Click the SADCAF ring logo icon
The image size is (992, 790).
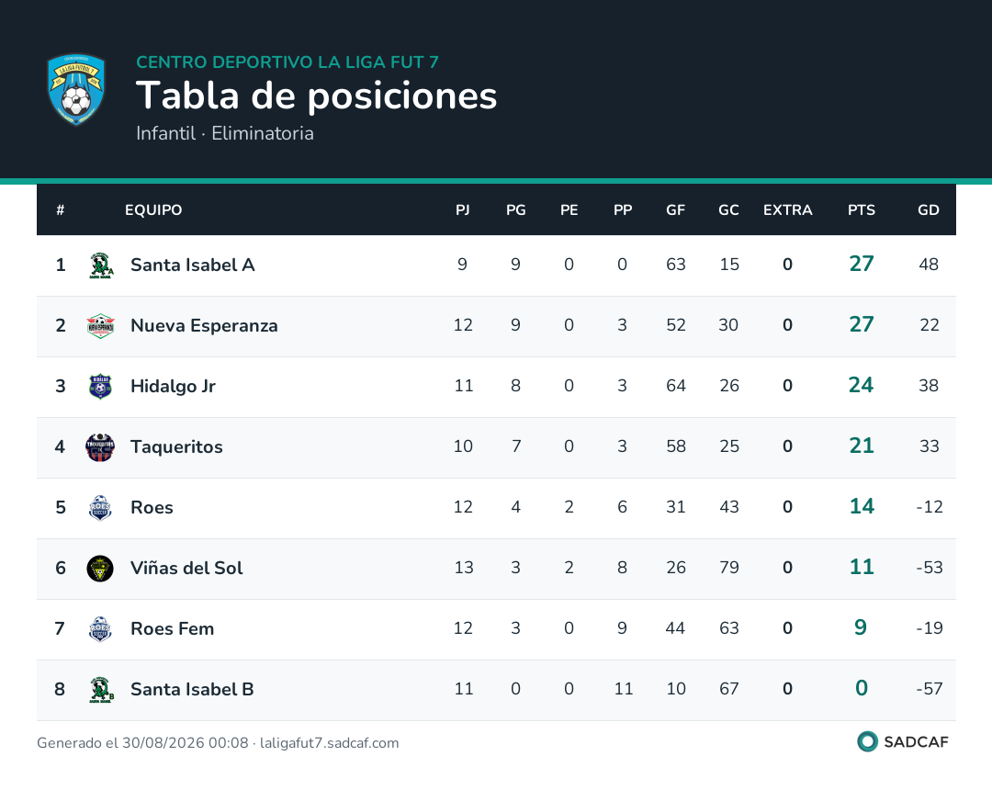(867, 742)
